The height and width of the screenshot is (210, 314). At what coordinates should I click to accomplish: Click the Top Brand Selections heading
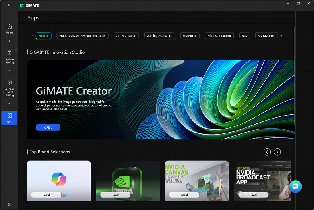pos(50,152)
